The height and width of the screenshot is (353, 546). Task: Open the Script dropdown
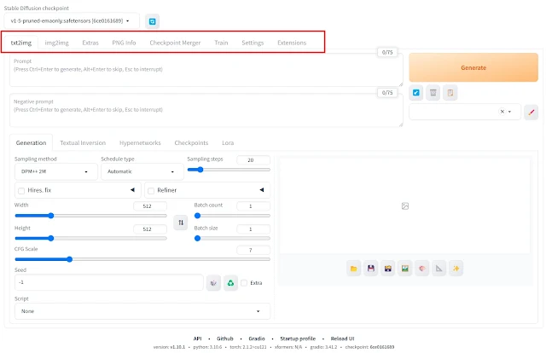point(142,311)
